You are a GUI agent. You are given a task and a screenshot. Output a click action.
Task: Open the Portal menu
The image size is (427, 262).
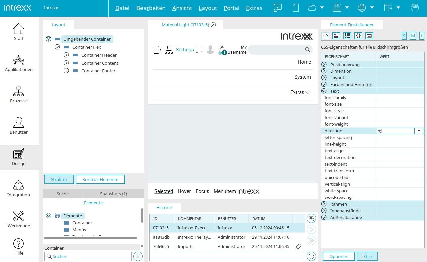231,8
